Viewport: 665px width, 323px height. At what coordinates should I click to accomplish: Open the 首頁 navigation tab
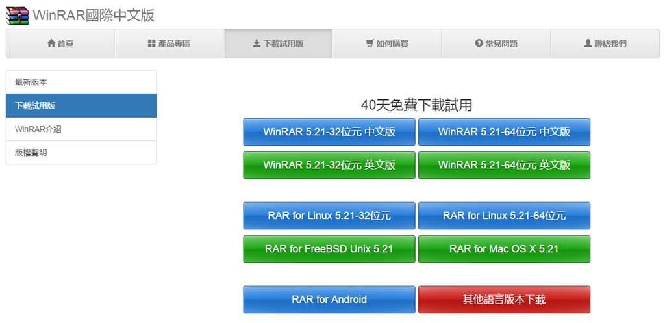(60, 44)
